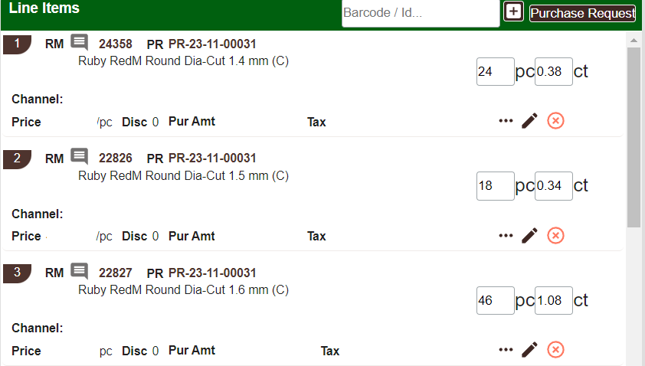
Task: Click the vertical scrollbar thumb
Action: (634, 138)
